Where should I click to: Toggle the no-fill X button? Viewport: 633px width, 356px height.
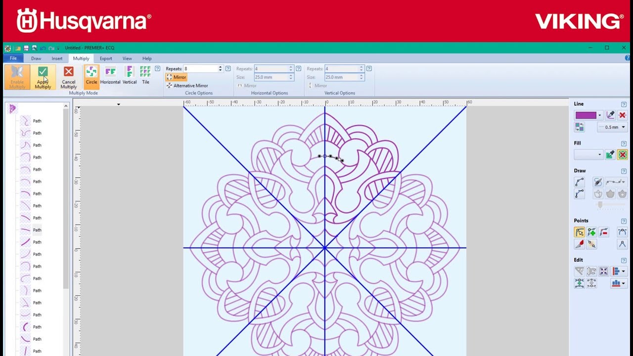[x=622, y=155]
